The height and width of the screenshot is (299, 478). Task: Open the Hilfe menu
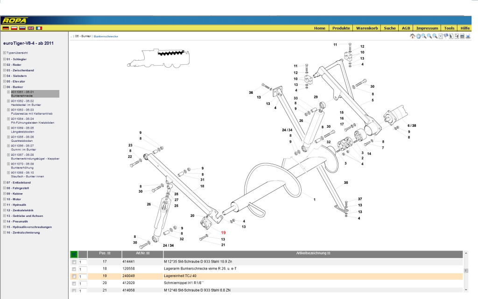[465, 28]
